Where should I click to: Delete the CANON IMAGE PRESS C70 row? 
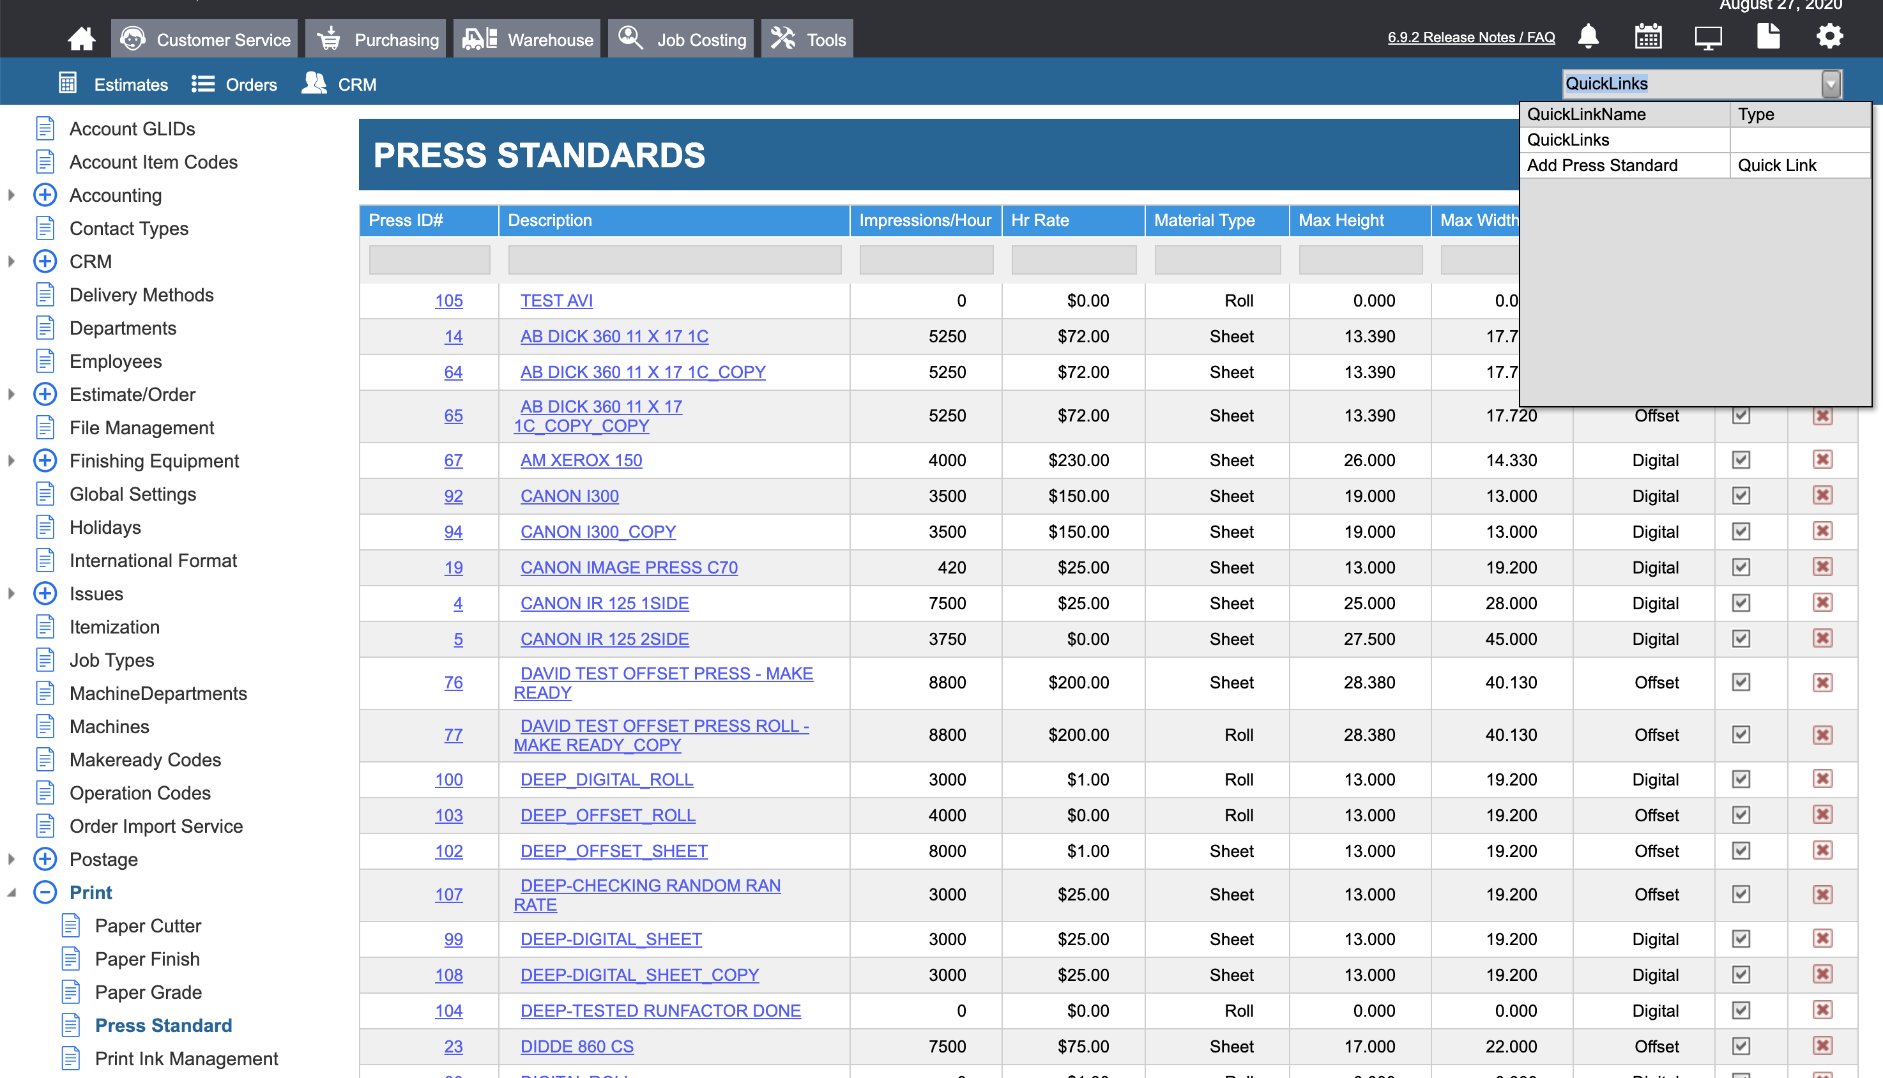[1822, 567]
